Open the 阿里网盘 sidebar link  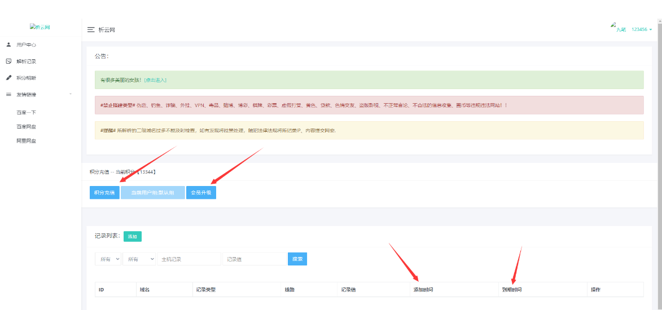tap(26, 141)
